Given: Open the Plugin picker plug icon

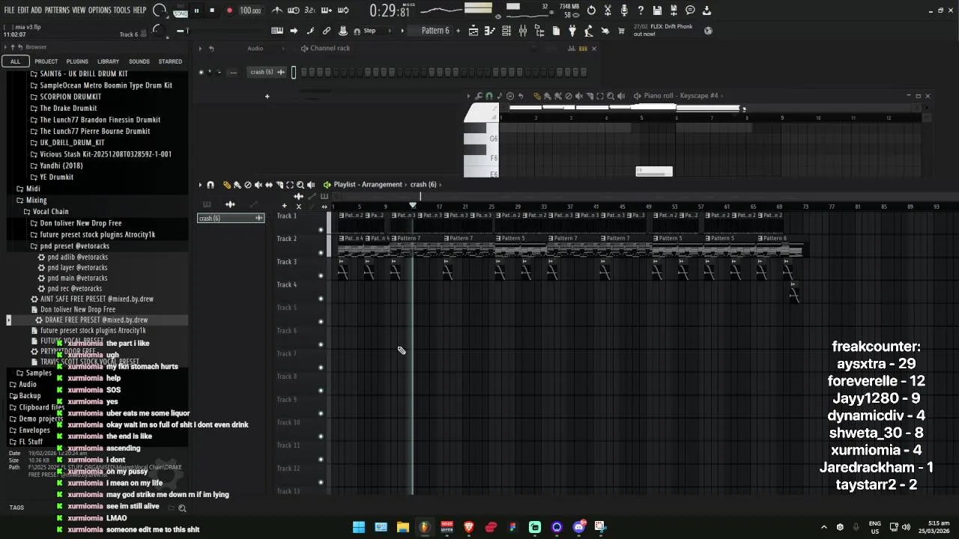Looking at the screenshot, I should click(x=572, y=31).
